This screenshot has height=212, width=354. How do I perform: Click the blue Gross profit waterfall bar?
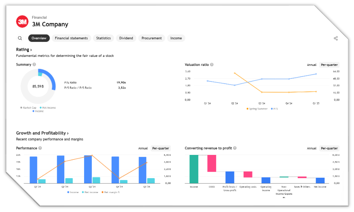tap(230, 177)
